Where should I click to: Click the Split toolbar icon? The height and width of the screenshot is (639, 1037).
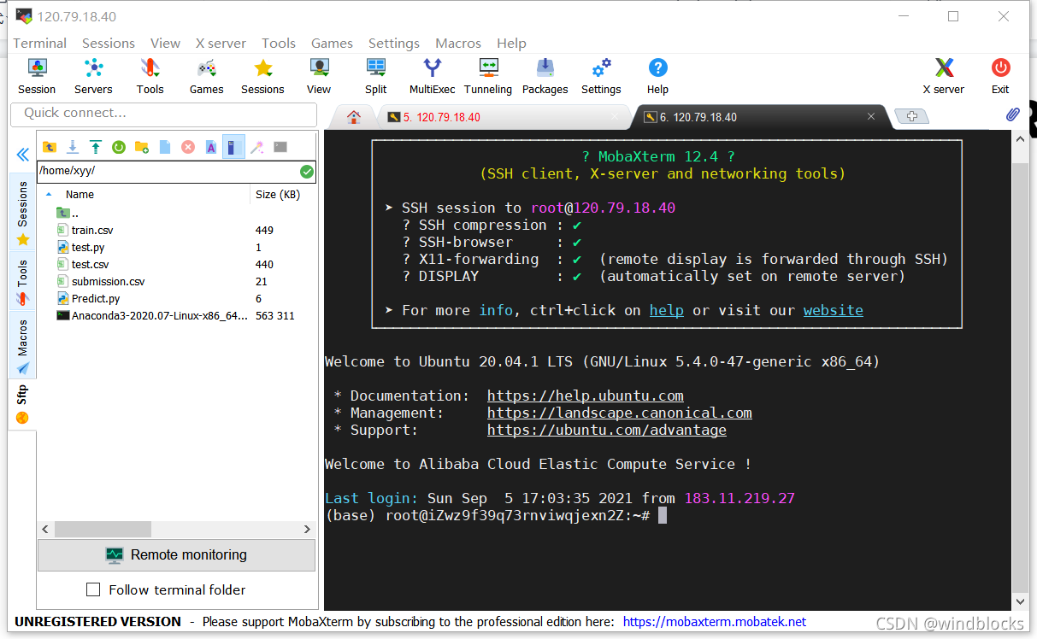pyautogui.click(x=375, y=76)
